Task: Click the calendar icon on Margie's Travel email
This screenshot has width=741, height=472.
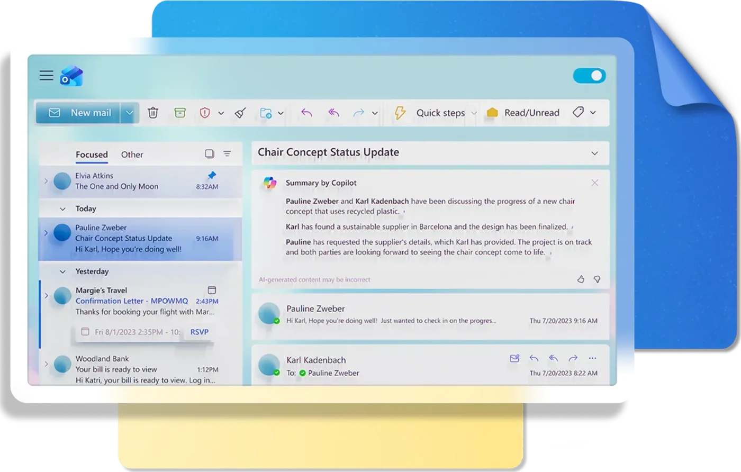Action: point(212,290)
